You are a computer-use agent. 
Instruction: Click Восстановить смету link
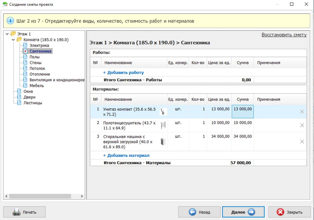click(284, 35)
